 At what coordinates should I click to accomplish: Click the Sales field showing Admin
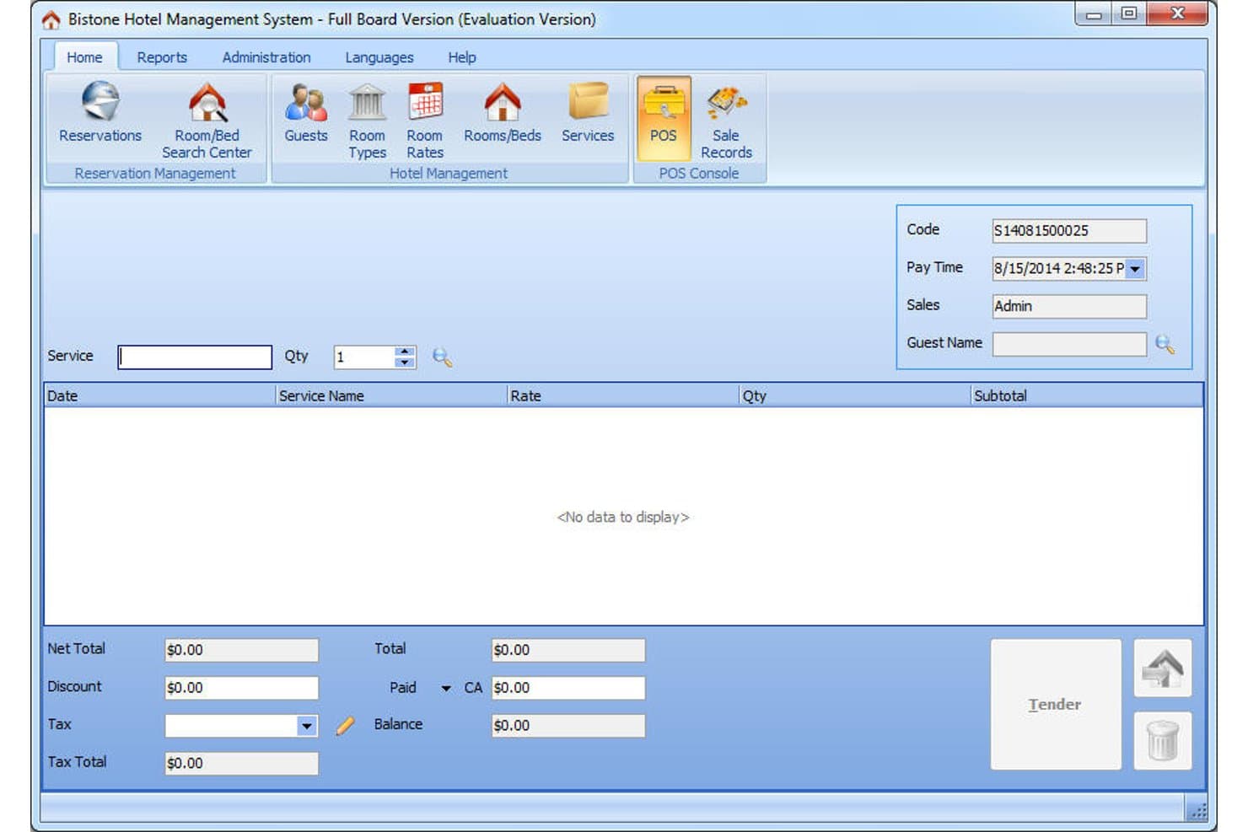coord(1069,306)
